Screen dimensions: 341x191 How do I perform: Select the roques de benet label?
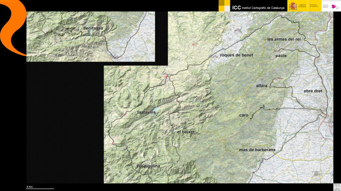(236, 55)
